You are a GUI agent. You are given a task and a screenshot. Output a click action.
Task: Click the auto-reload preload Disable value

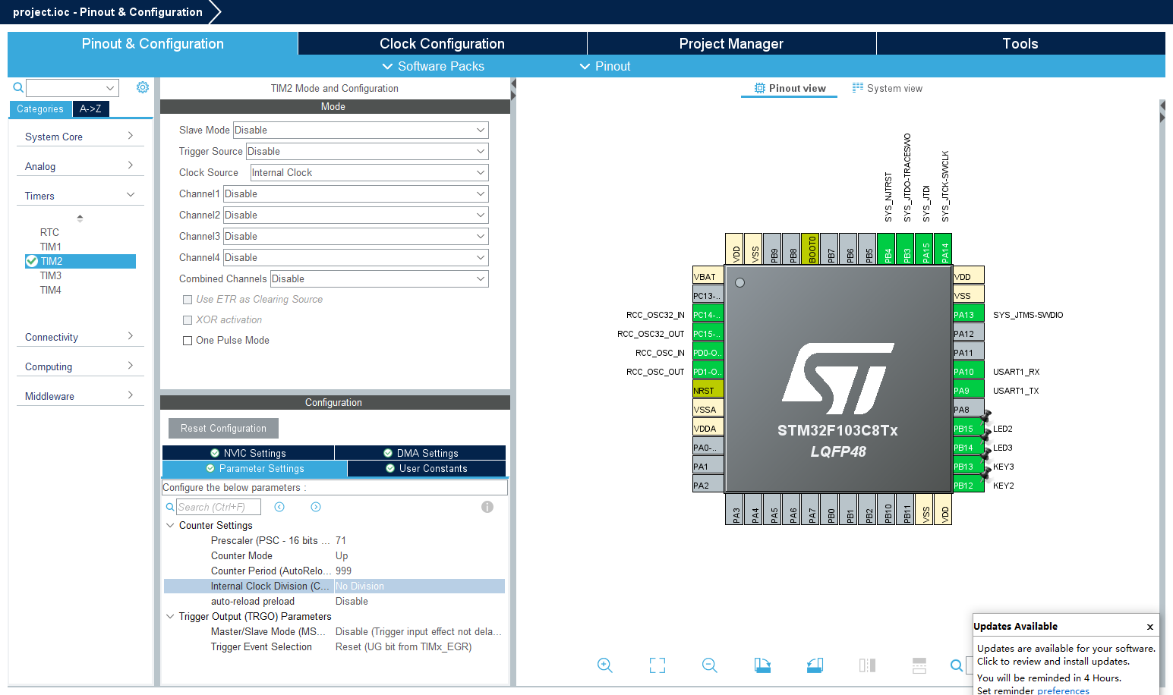[352, 601]
